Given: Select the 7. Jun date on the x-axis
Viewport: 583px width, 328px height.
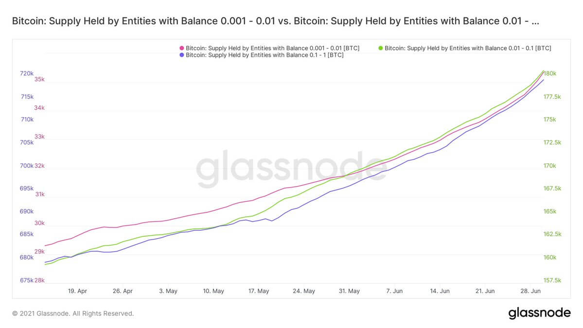Looking at the screenshot, I should (394, 291).
